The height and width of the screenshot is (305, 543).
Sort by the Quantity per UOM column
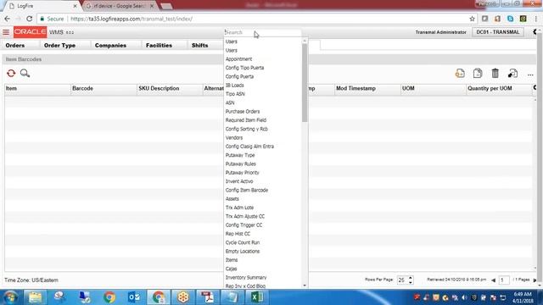click(499, 88)
